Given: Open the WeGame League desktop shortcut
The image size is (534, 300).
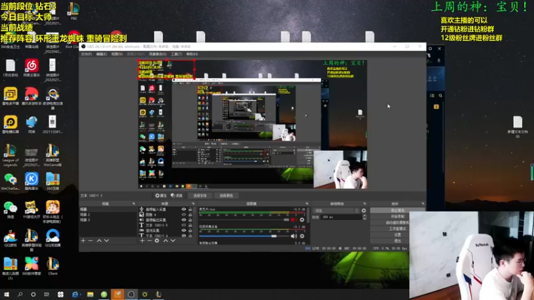Looking at the screenshot, I should pos(53,155).
